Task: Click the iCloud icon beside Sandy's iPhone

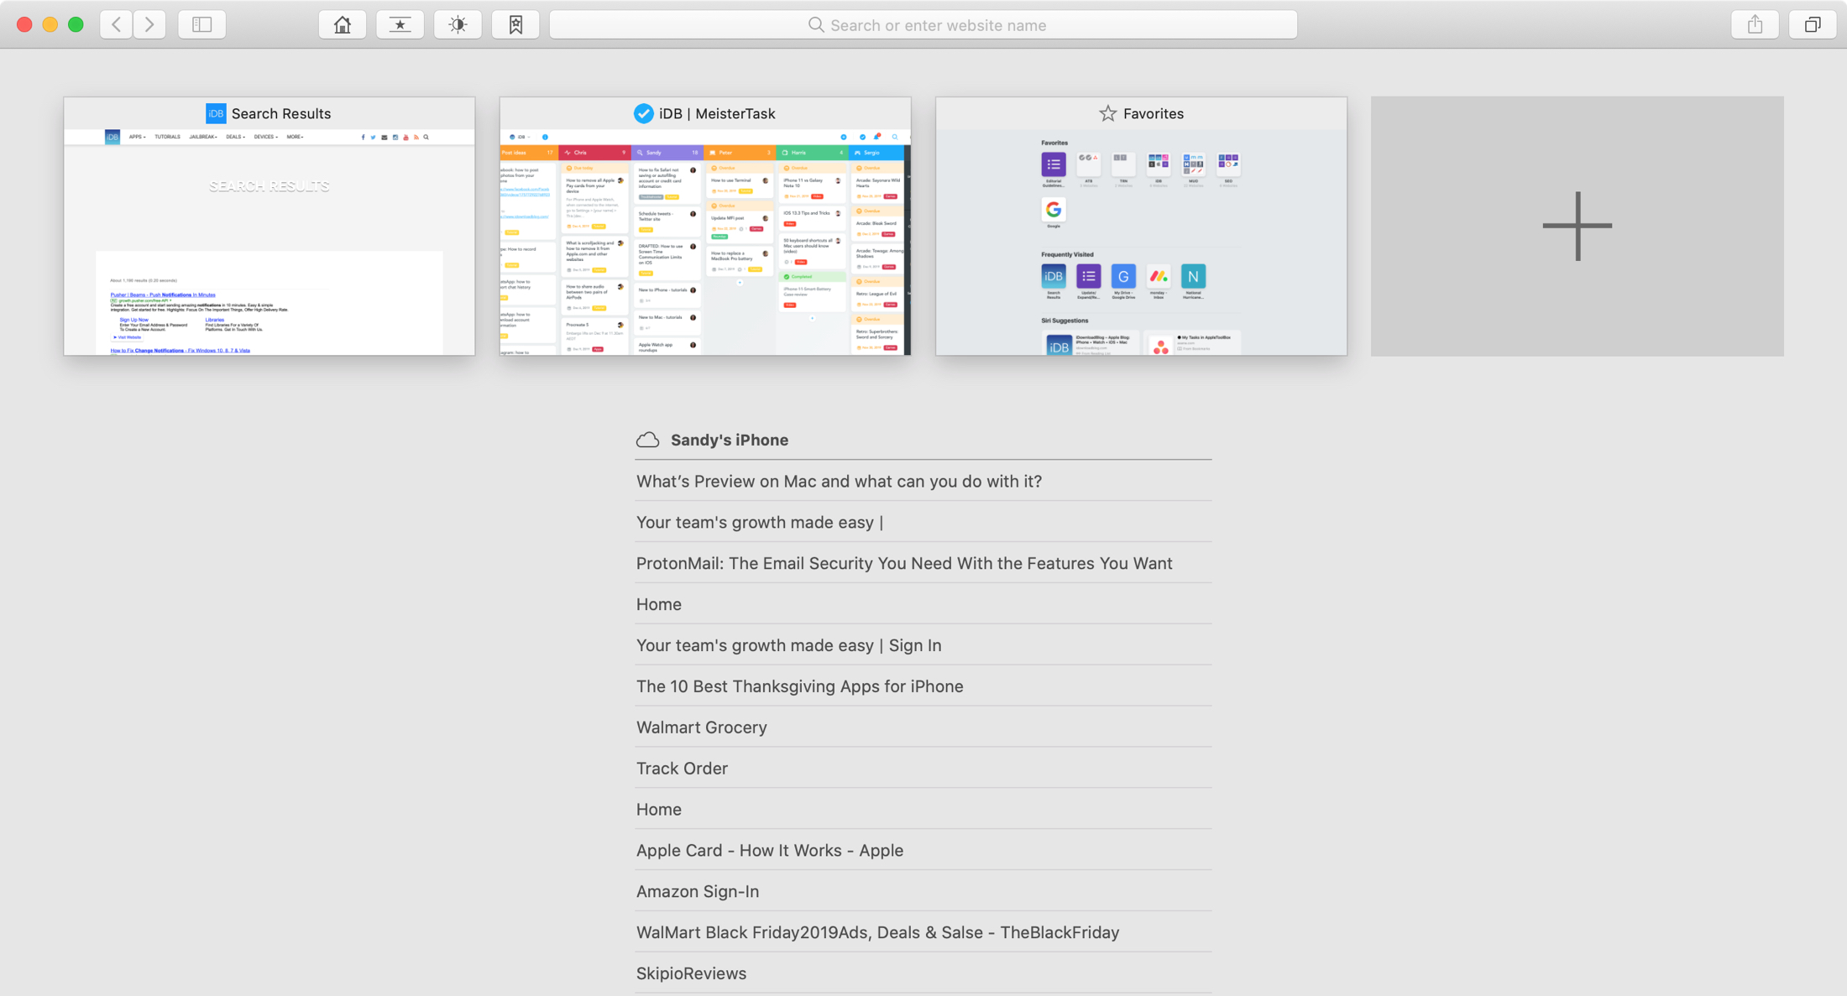Action: pyautogui.click(x=647, y=440)
